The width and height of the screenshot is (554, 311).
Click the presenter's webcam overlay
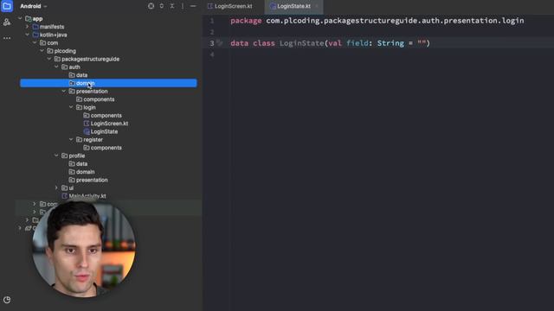(84, 250)
